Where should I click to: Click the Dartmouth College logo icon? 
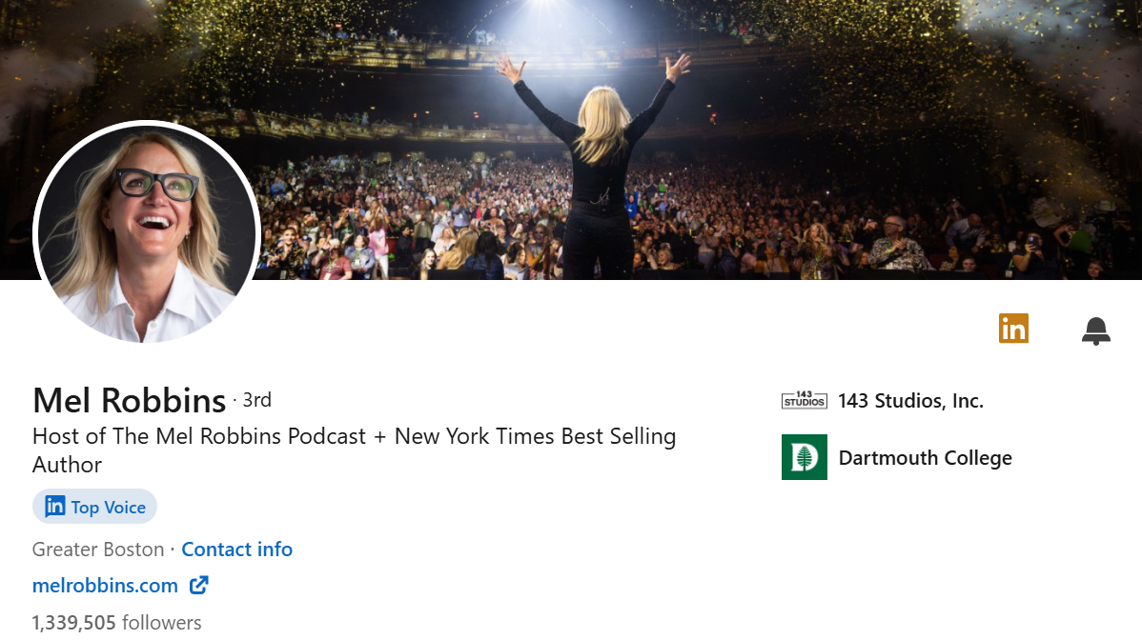click(804, 457)
